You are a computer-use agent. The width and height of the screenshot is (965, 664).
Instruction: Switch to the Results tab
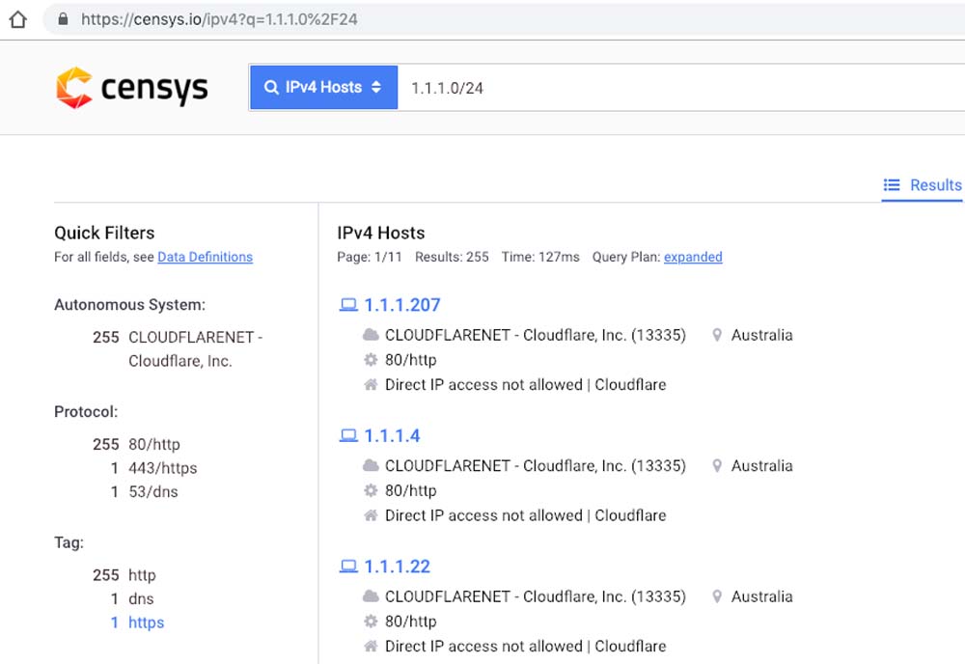pos(934,185)
